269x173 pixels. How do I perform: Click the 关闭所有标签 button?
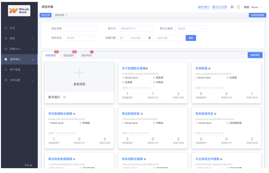(x=257, y=15)
